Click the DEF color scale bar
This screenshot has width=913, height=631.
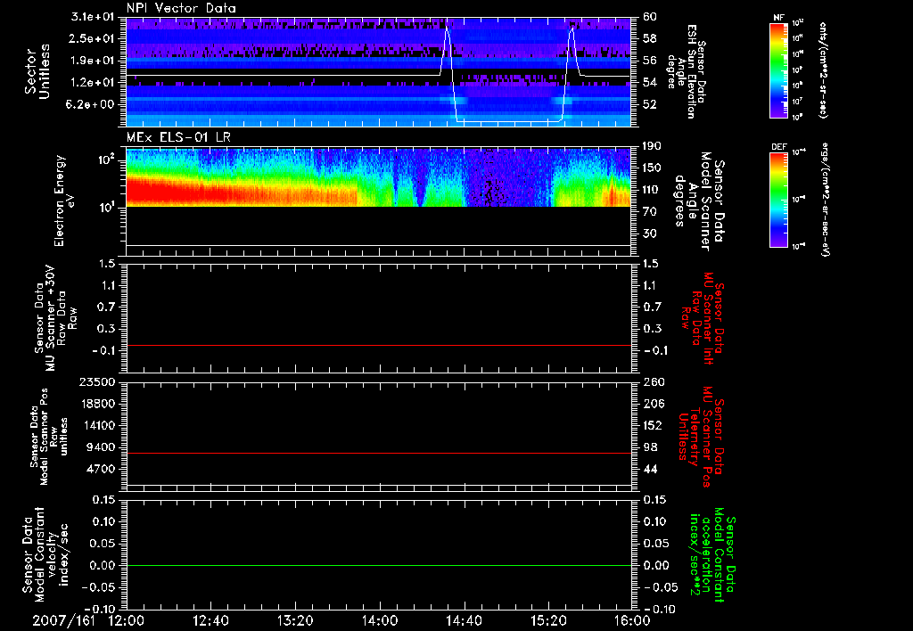coord(779,200)
